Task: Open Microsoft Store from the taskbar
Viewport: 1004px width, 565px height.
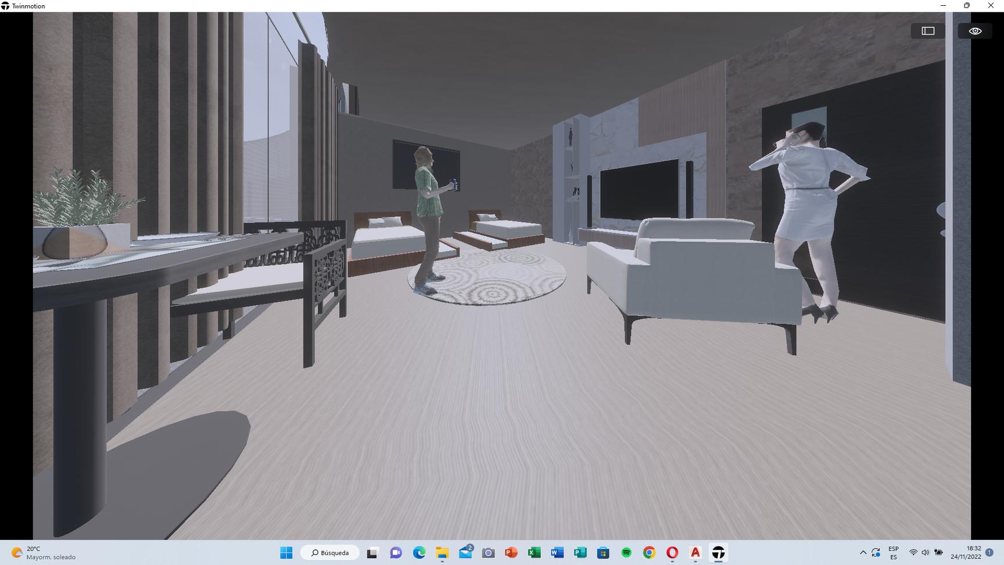Action: click(603, 553)
